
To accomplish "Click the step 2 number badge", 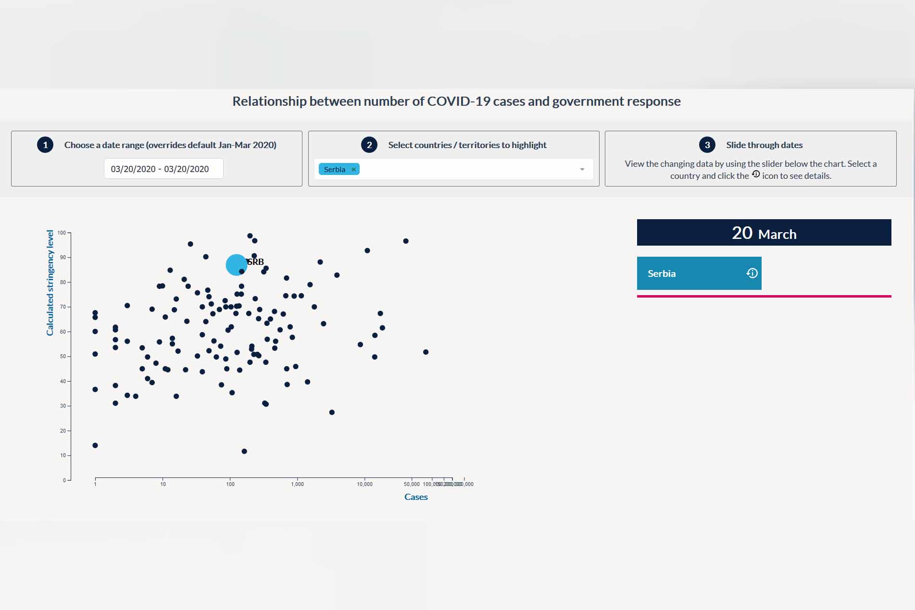I will 369,145.
